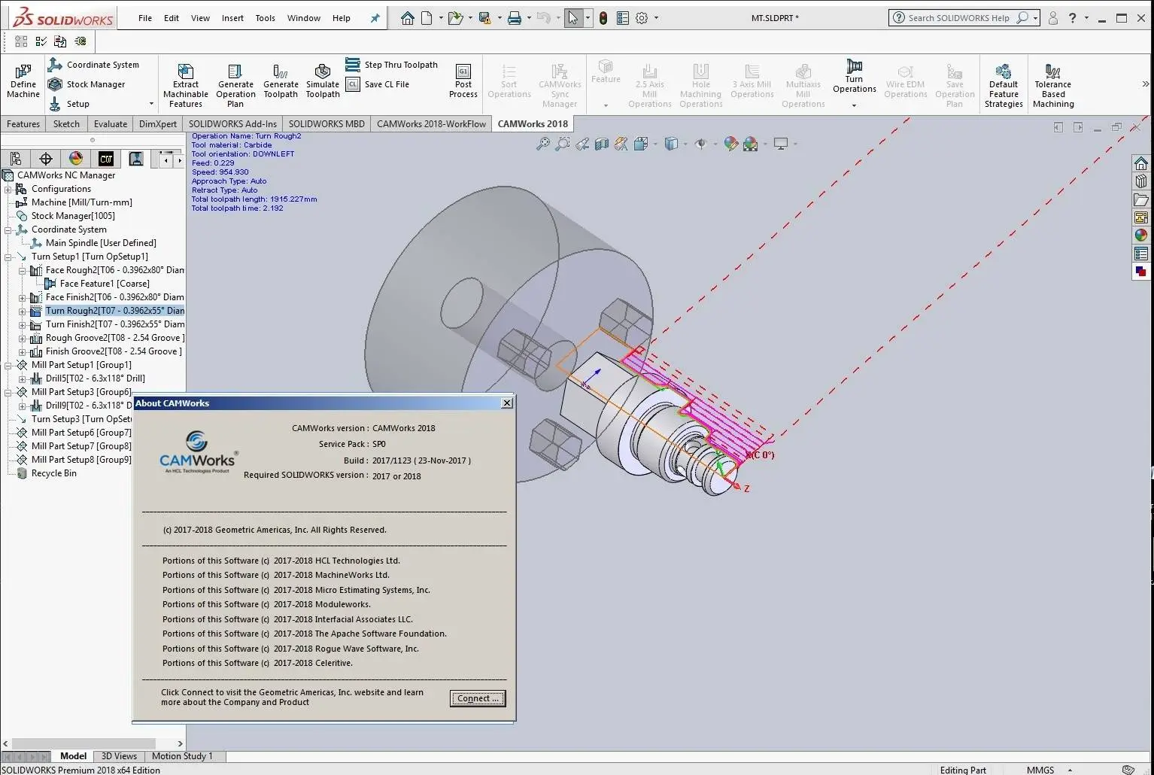The width and height of the screenshot is (1154, 775).
Task: Open Design Library icon in task pane
Action: point(1141,181)
